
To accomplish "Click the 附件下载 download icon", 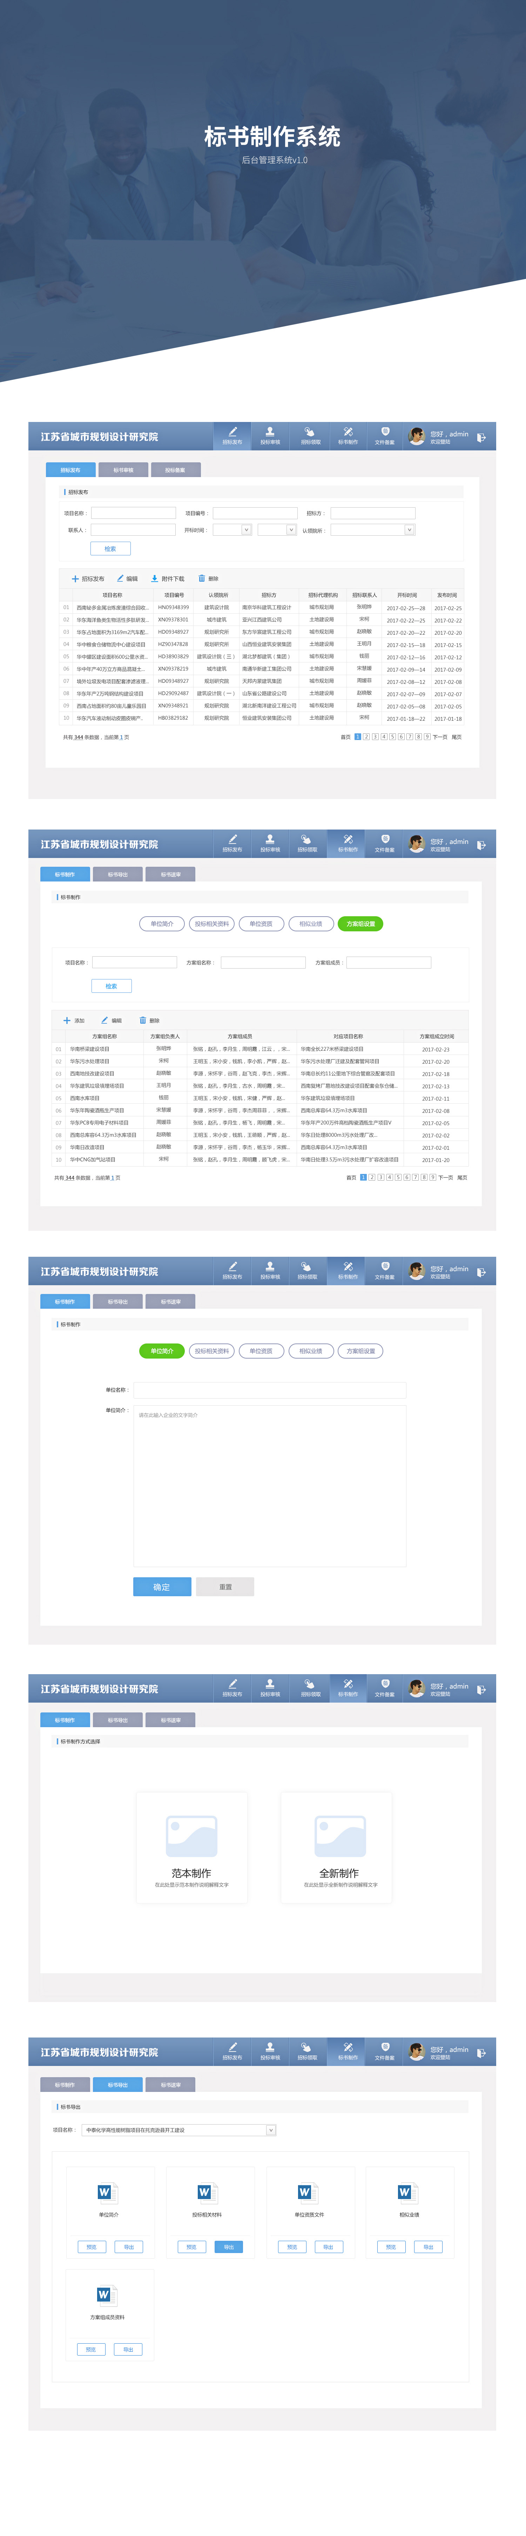I will click(154, 579).
